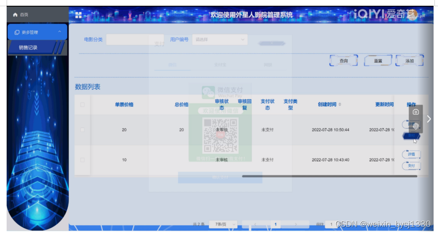Image resolution: width=438 pixels, height=233 pixels.
Task: Open the 7条/页 page size dropdown
Action: click(223, 224)
